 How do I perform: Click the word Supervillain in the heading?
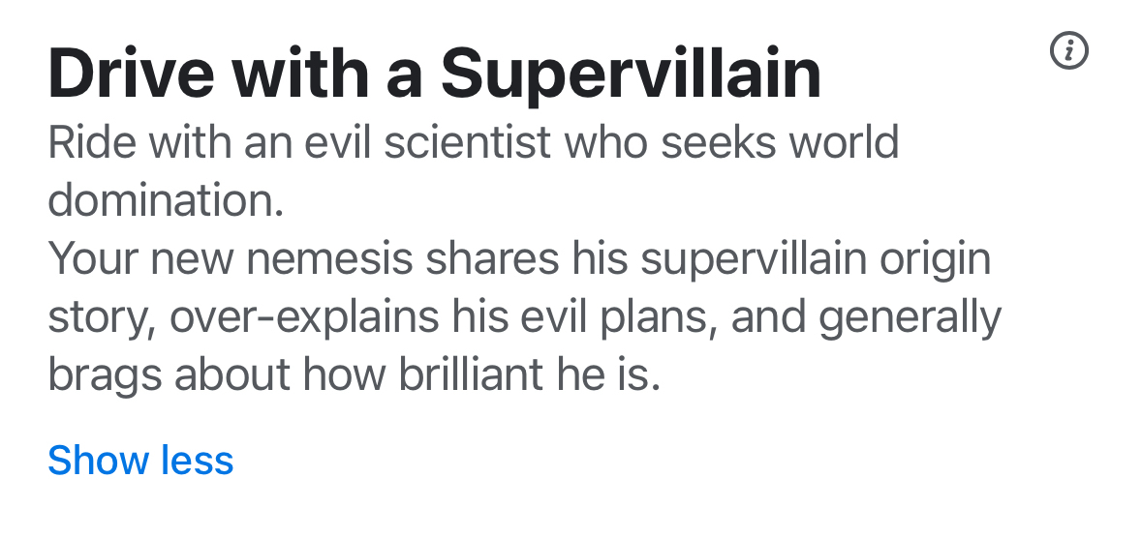(631, 75)
